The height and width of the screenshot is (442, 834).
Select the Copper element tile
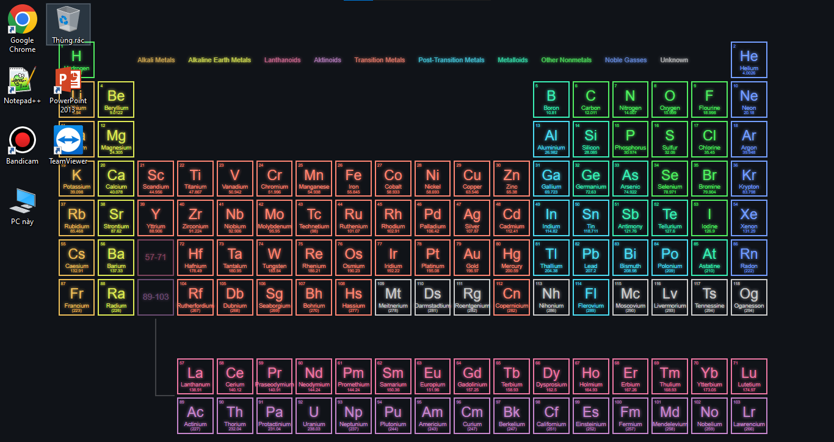tap(472, 178)
